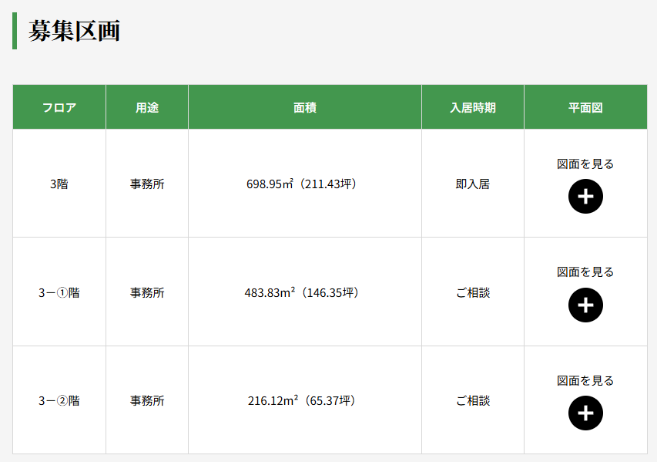Open the plus icon in the 3-①階 row
The width and height of the screenshot is (657, 462).
pos(585,305)
